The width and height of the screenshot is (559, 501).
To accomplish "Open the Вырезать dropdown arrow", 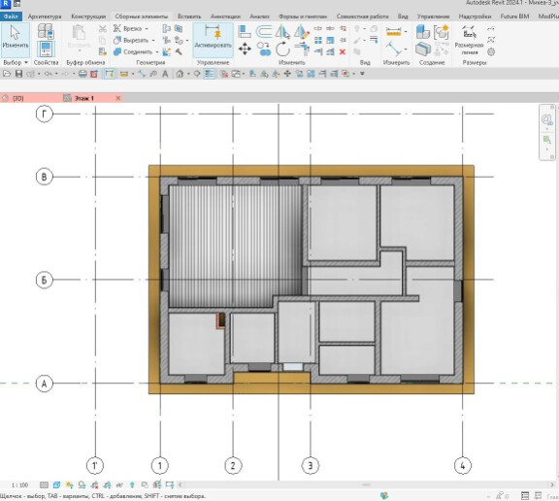I will click(153, 41).
